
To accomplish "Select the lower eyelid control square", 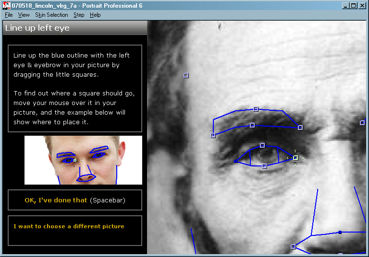I will coord(264,166).
